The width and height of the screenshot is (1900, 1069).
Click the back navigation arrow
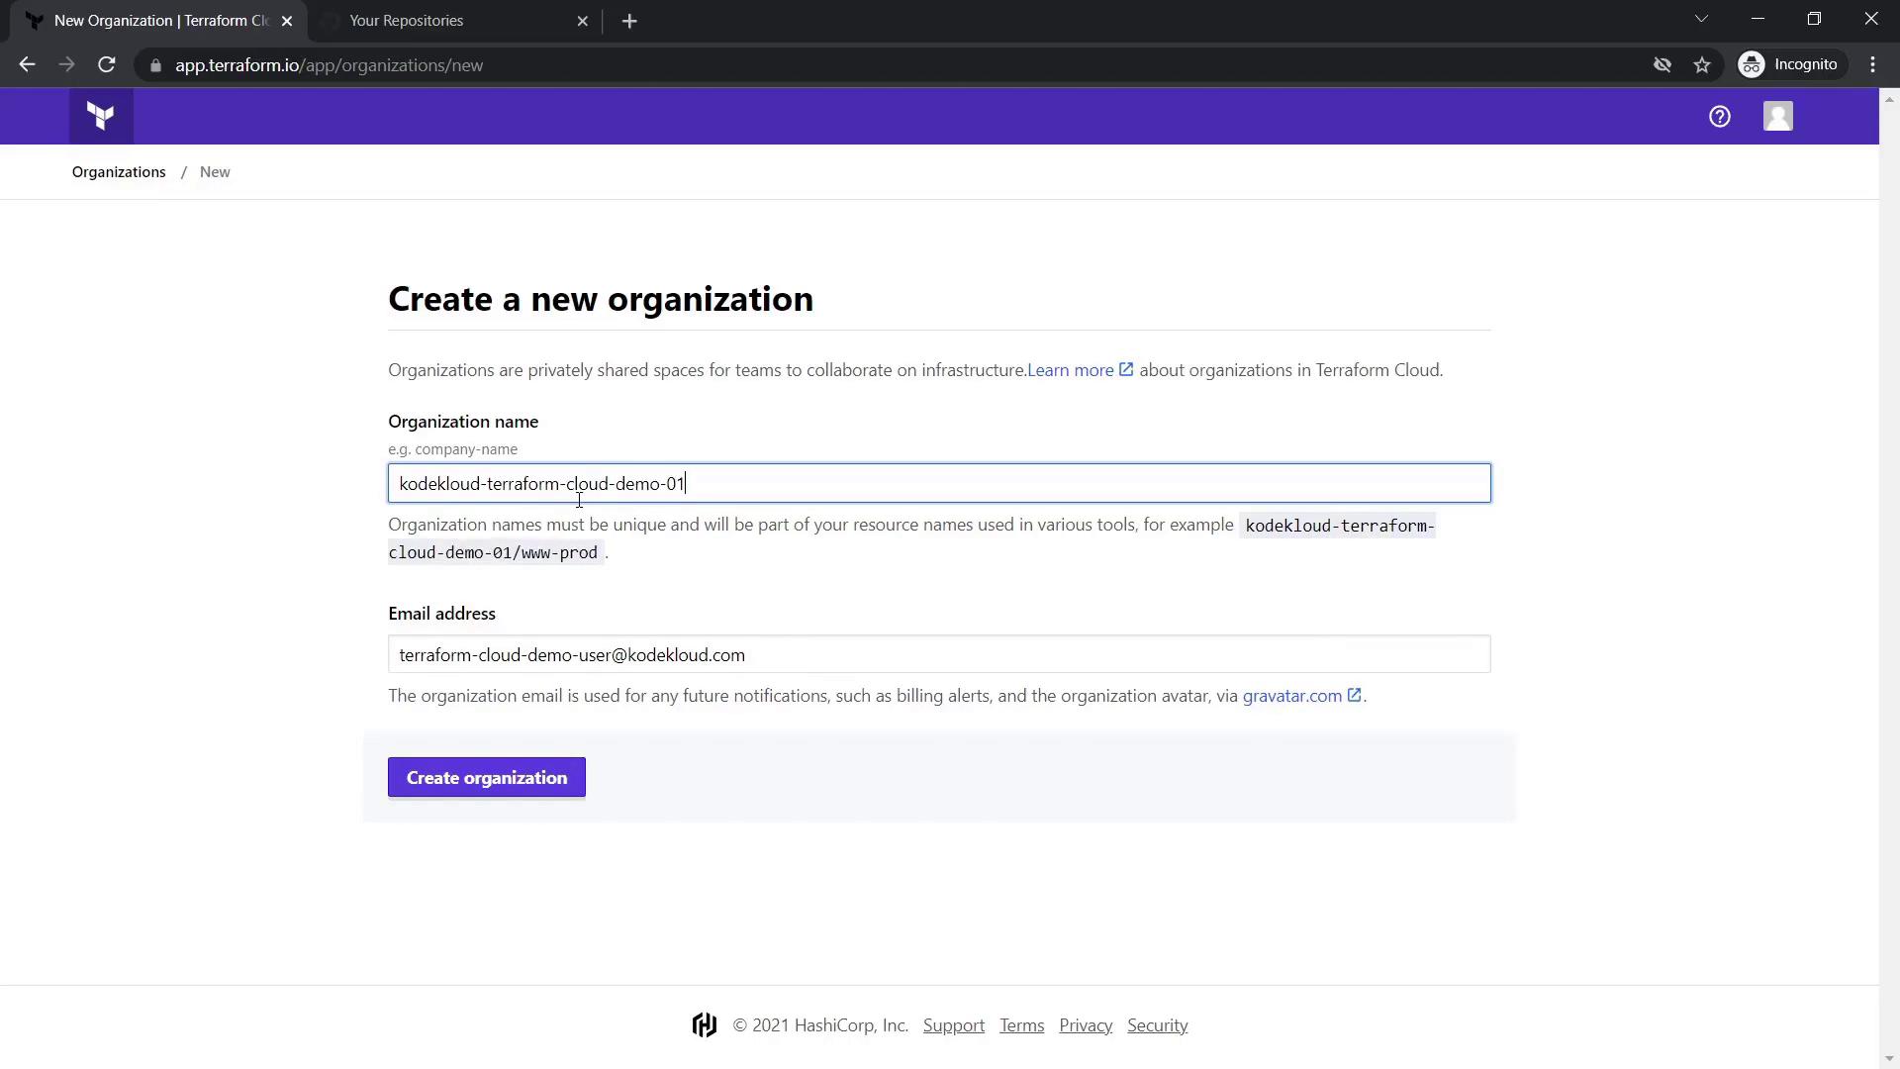point(27,65)
